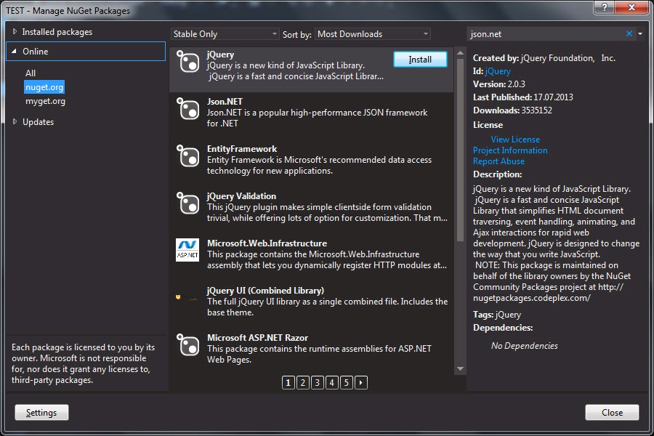Click the Json.NET package icon
Screen dimensions: 654x436
187,108
